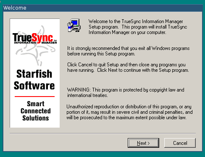Click the TrueSync Information Manager logo
This screenshot has height=157, width=205.
coord(35,38)
